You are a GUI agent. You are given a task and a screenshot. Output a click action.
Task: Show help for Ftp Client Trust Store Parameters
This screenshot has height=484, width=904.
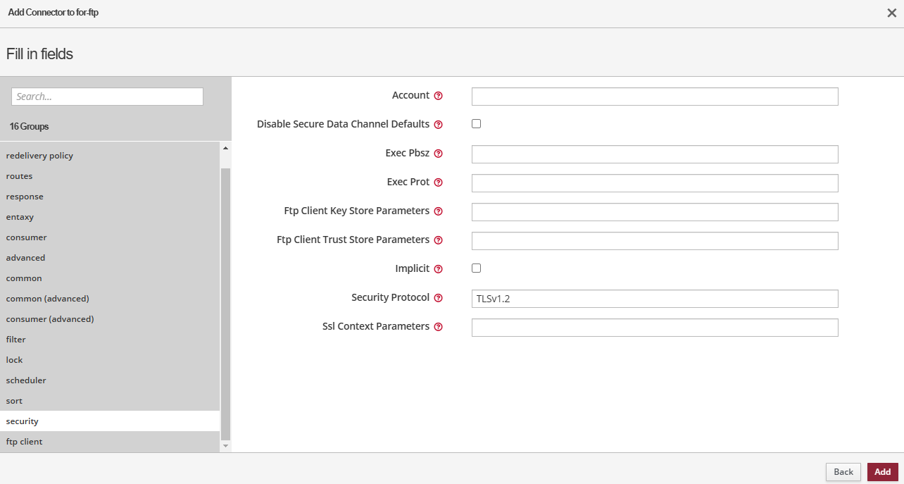click(438, 240)
